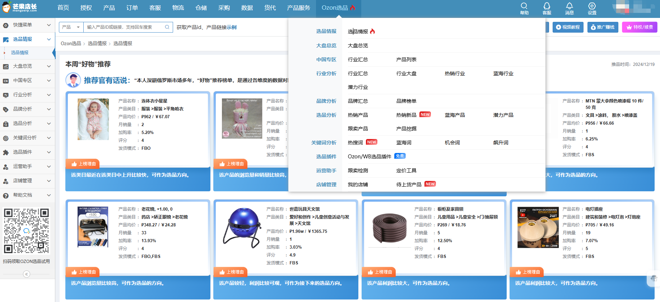
Task: Open the settings gear icon
Action: pyautogui.click(x=592, y=6)
